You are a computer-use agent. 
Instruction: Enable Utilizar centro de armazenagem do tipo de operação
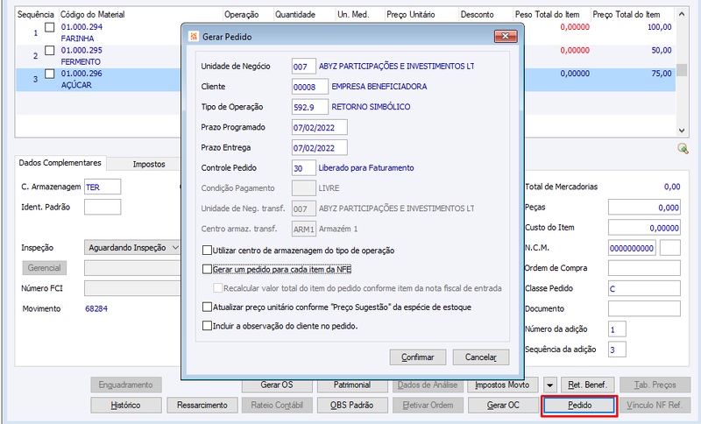coord(207,251)
